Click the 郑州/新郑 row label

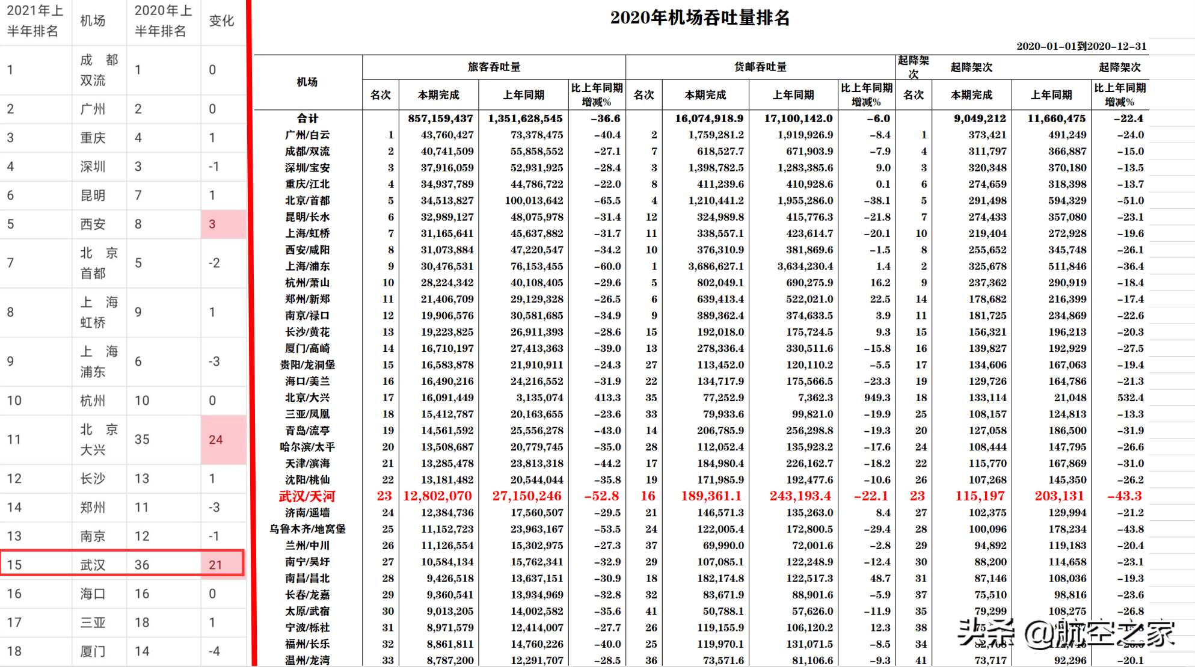pos(307,299)
